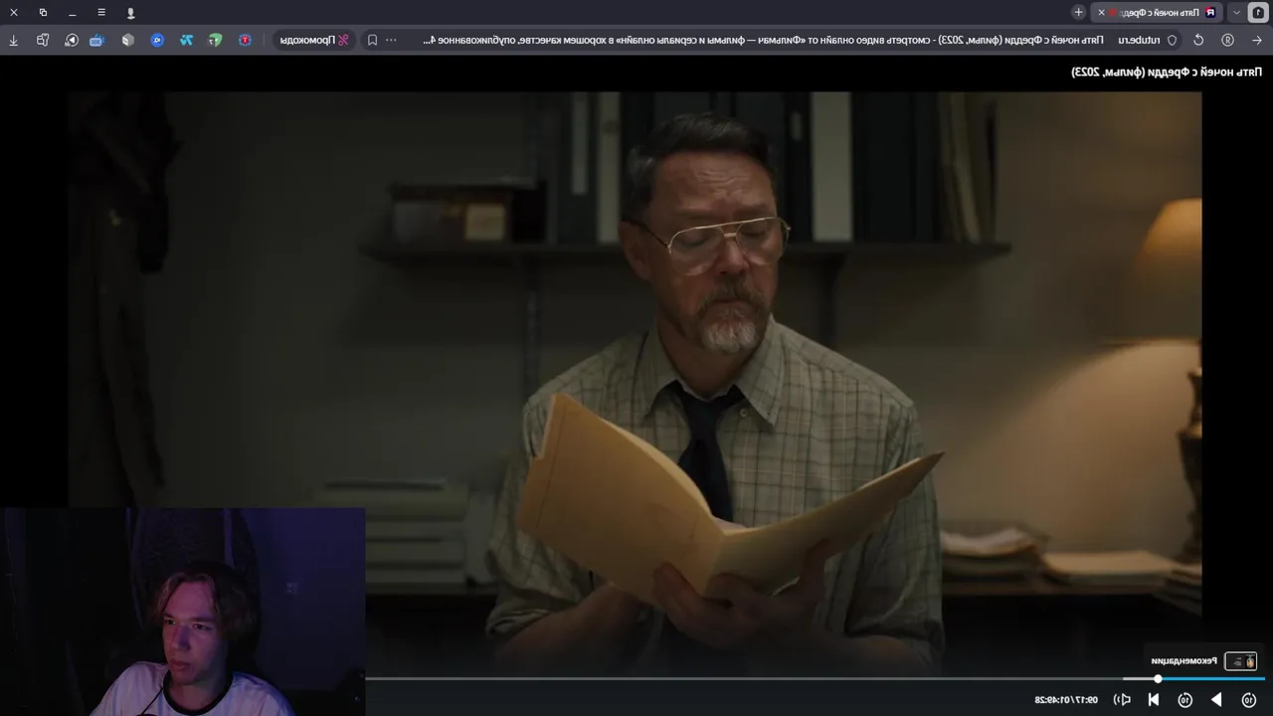Click the white seek bar handle
This screenshot has width=1273, height=716.
click(1158, 679)
